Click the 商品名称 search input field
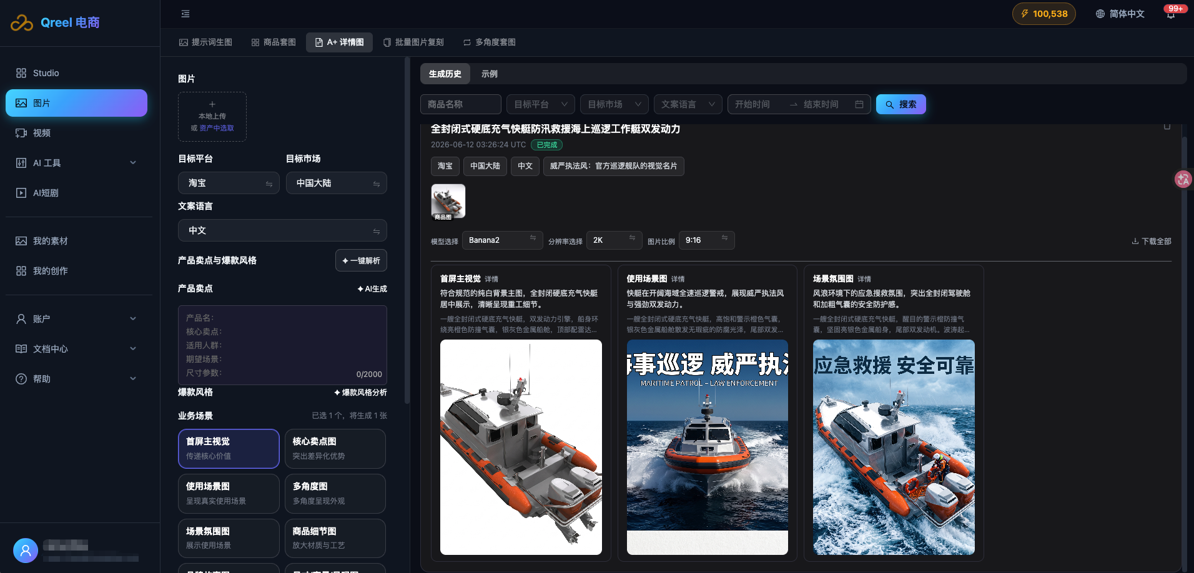Viewport: 1194px width, 573px height. 461,104
